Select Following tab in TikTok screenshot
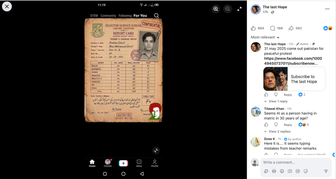Image resolution: width=336 pixels, height=179 pixels. click(x=125, y=16)
